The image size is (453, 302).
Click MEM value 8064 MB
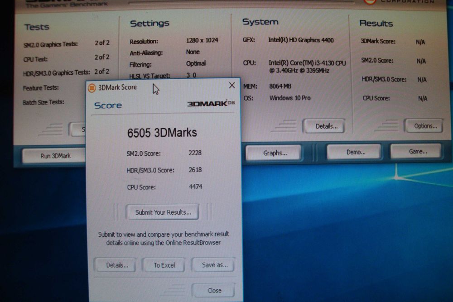280,86
